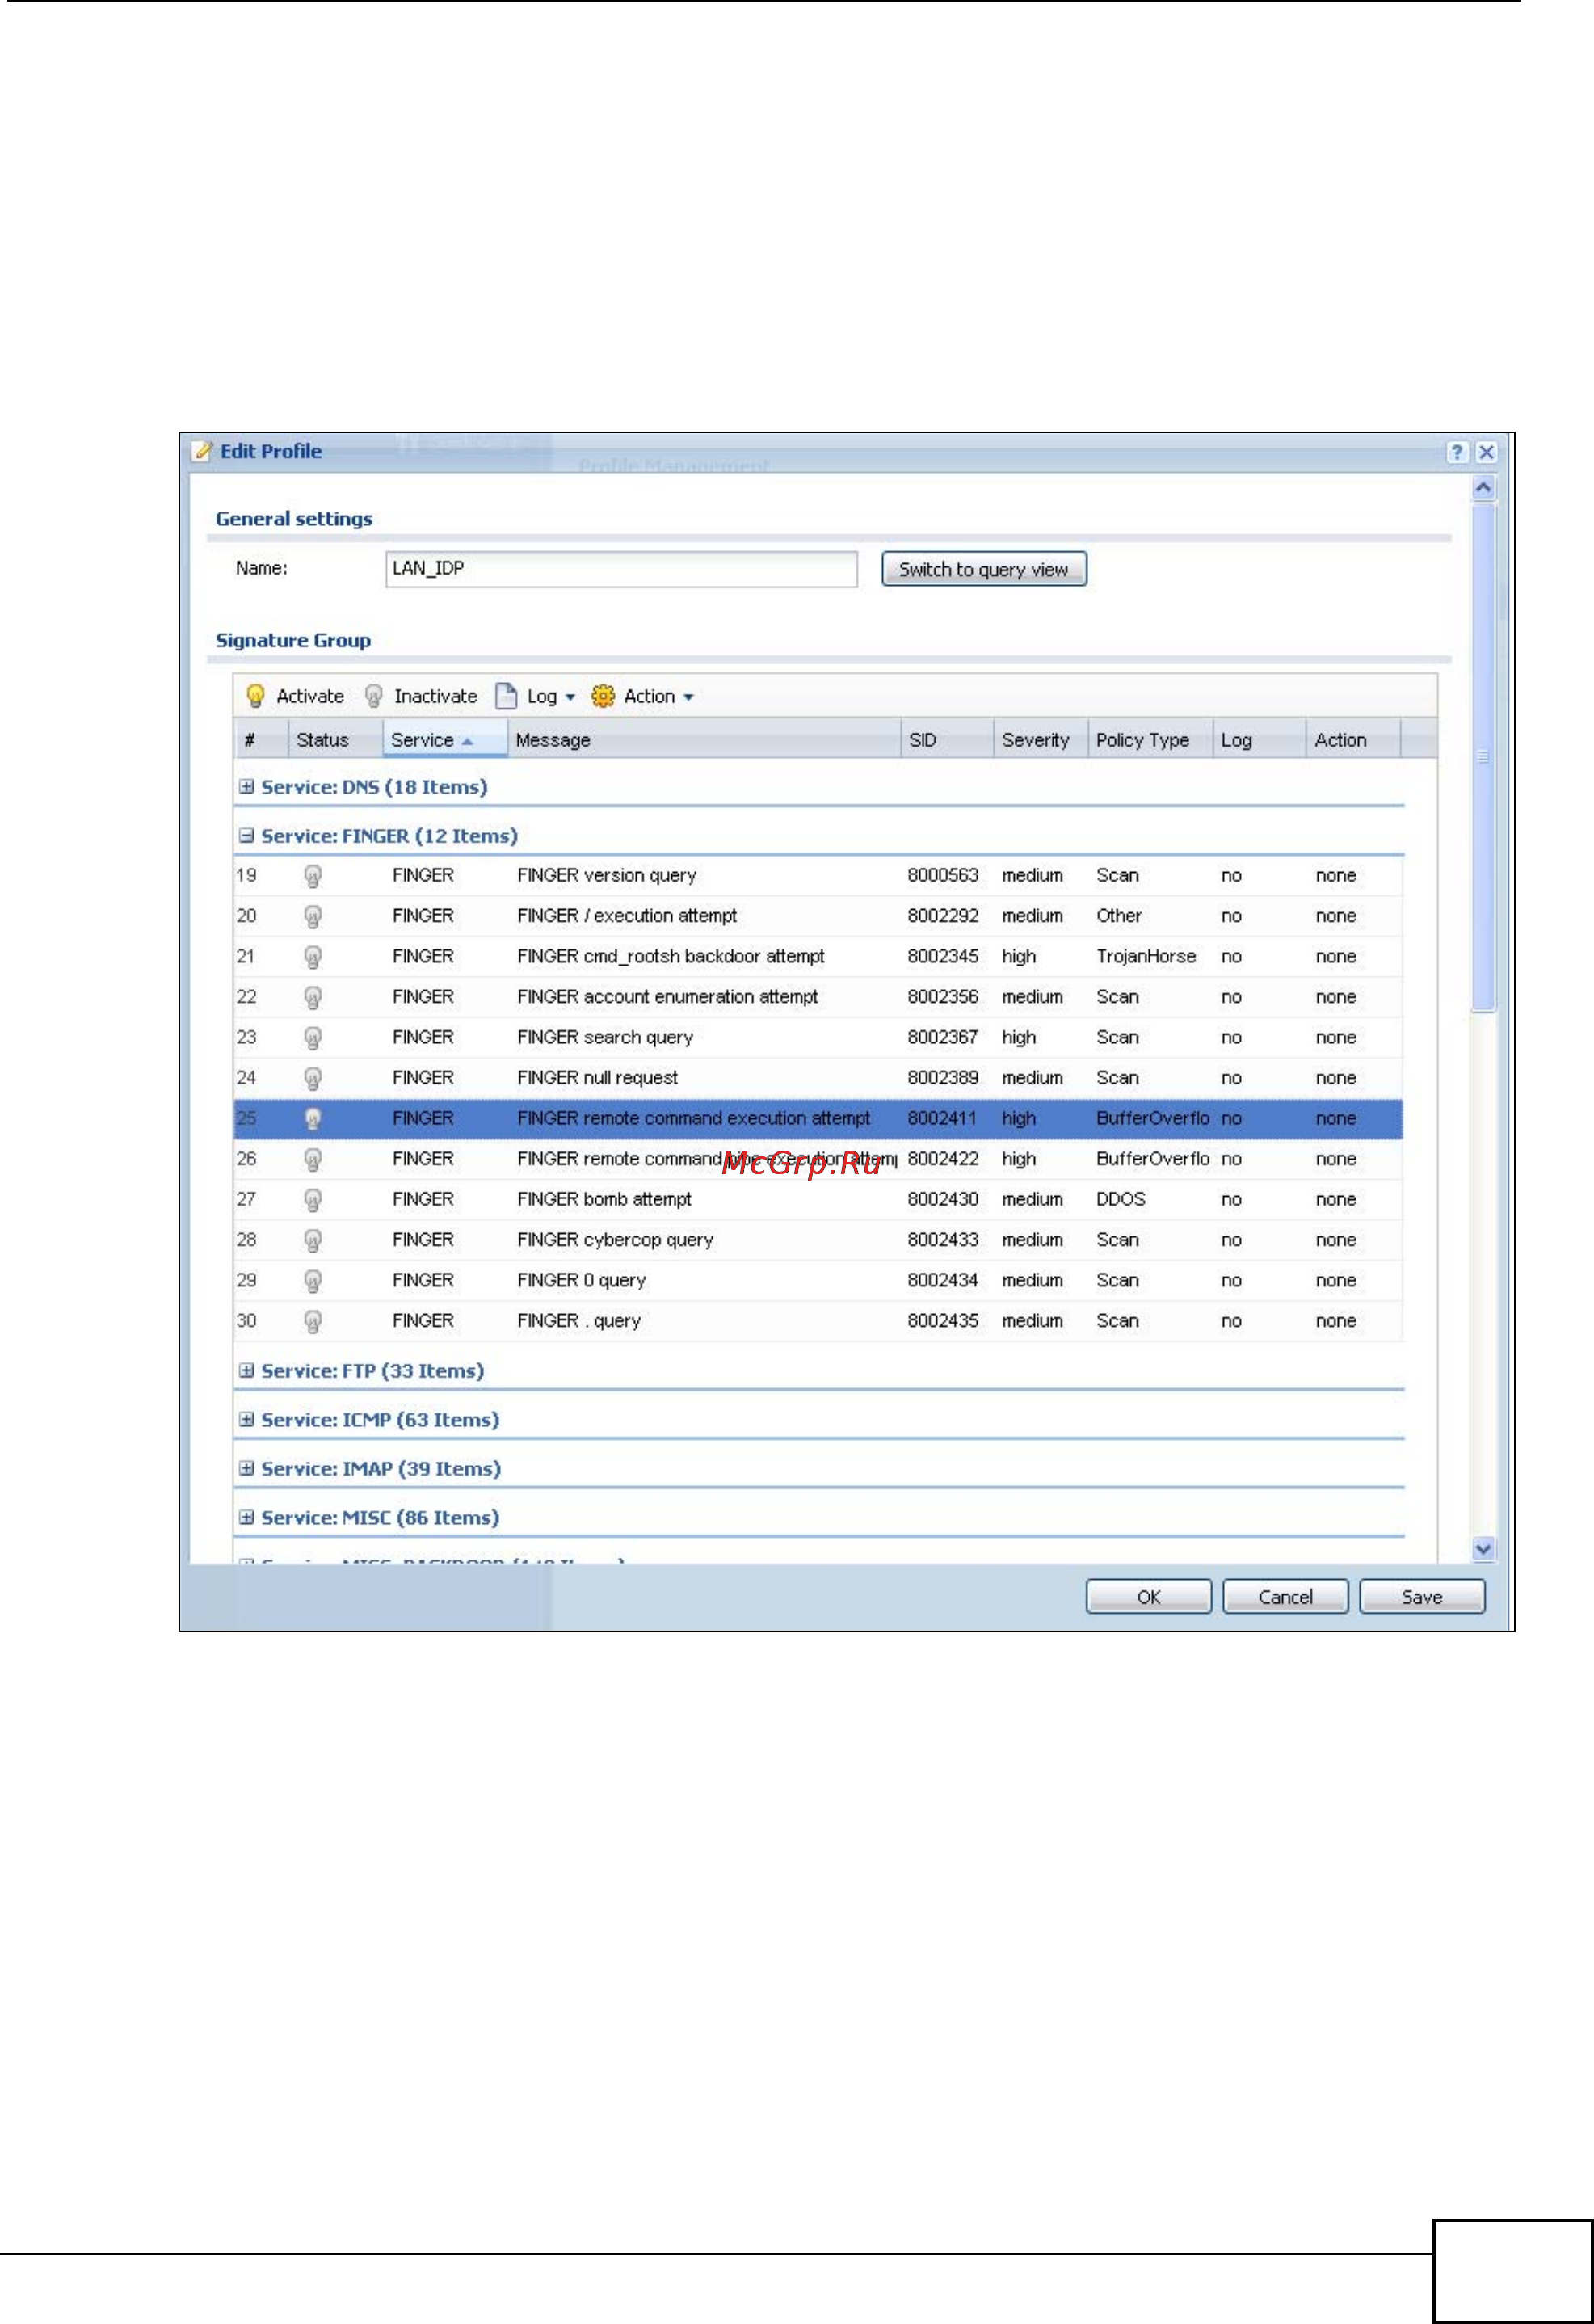Click the Inactivate grey bulb icon

(x=374, y=696)
